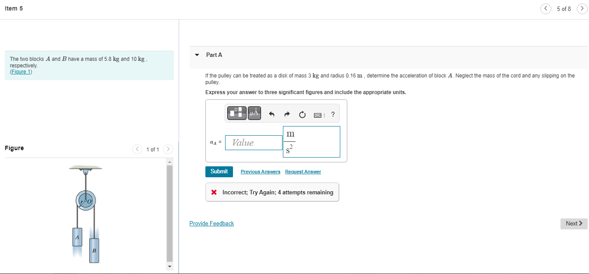
Task: Undo the last entry in the answer editor
Action: [x=272, y=114]
